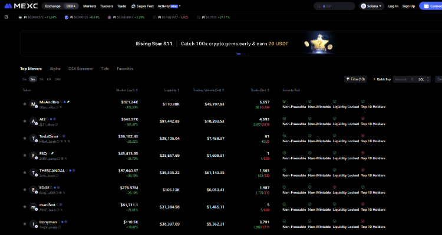Click the MEXC logo

click(x=21, y=6)
